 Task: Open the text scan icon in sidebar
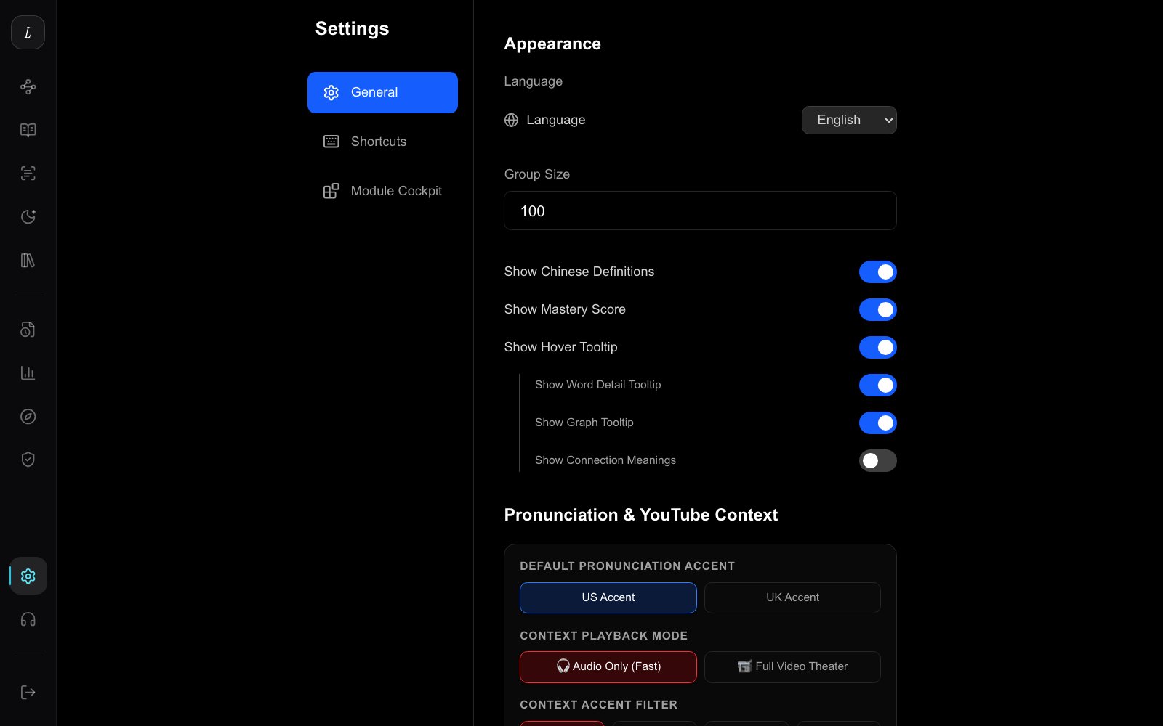coord(28,174)
